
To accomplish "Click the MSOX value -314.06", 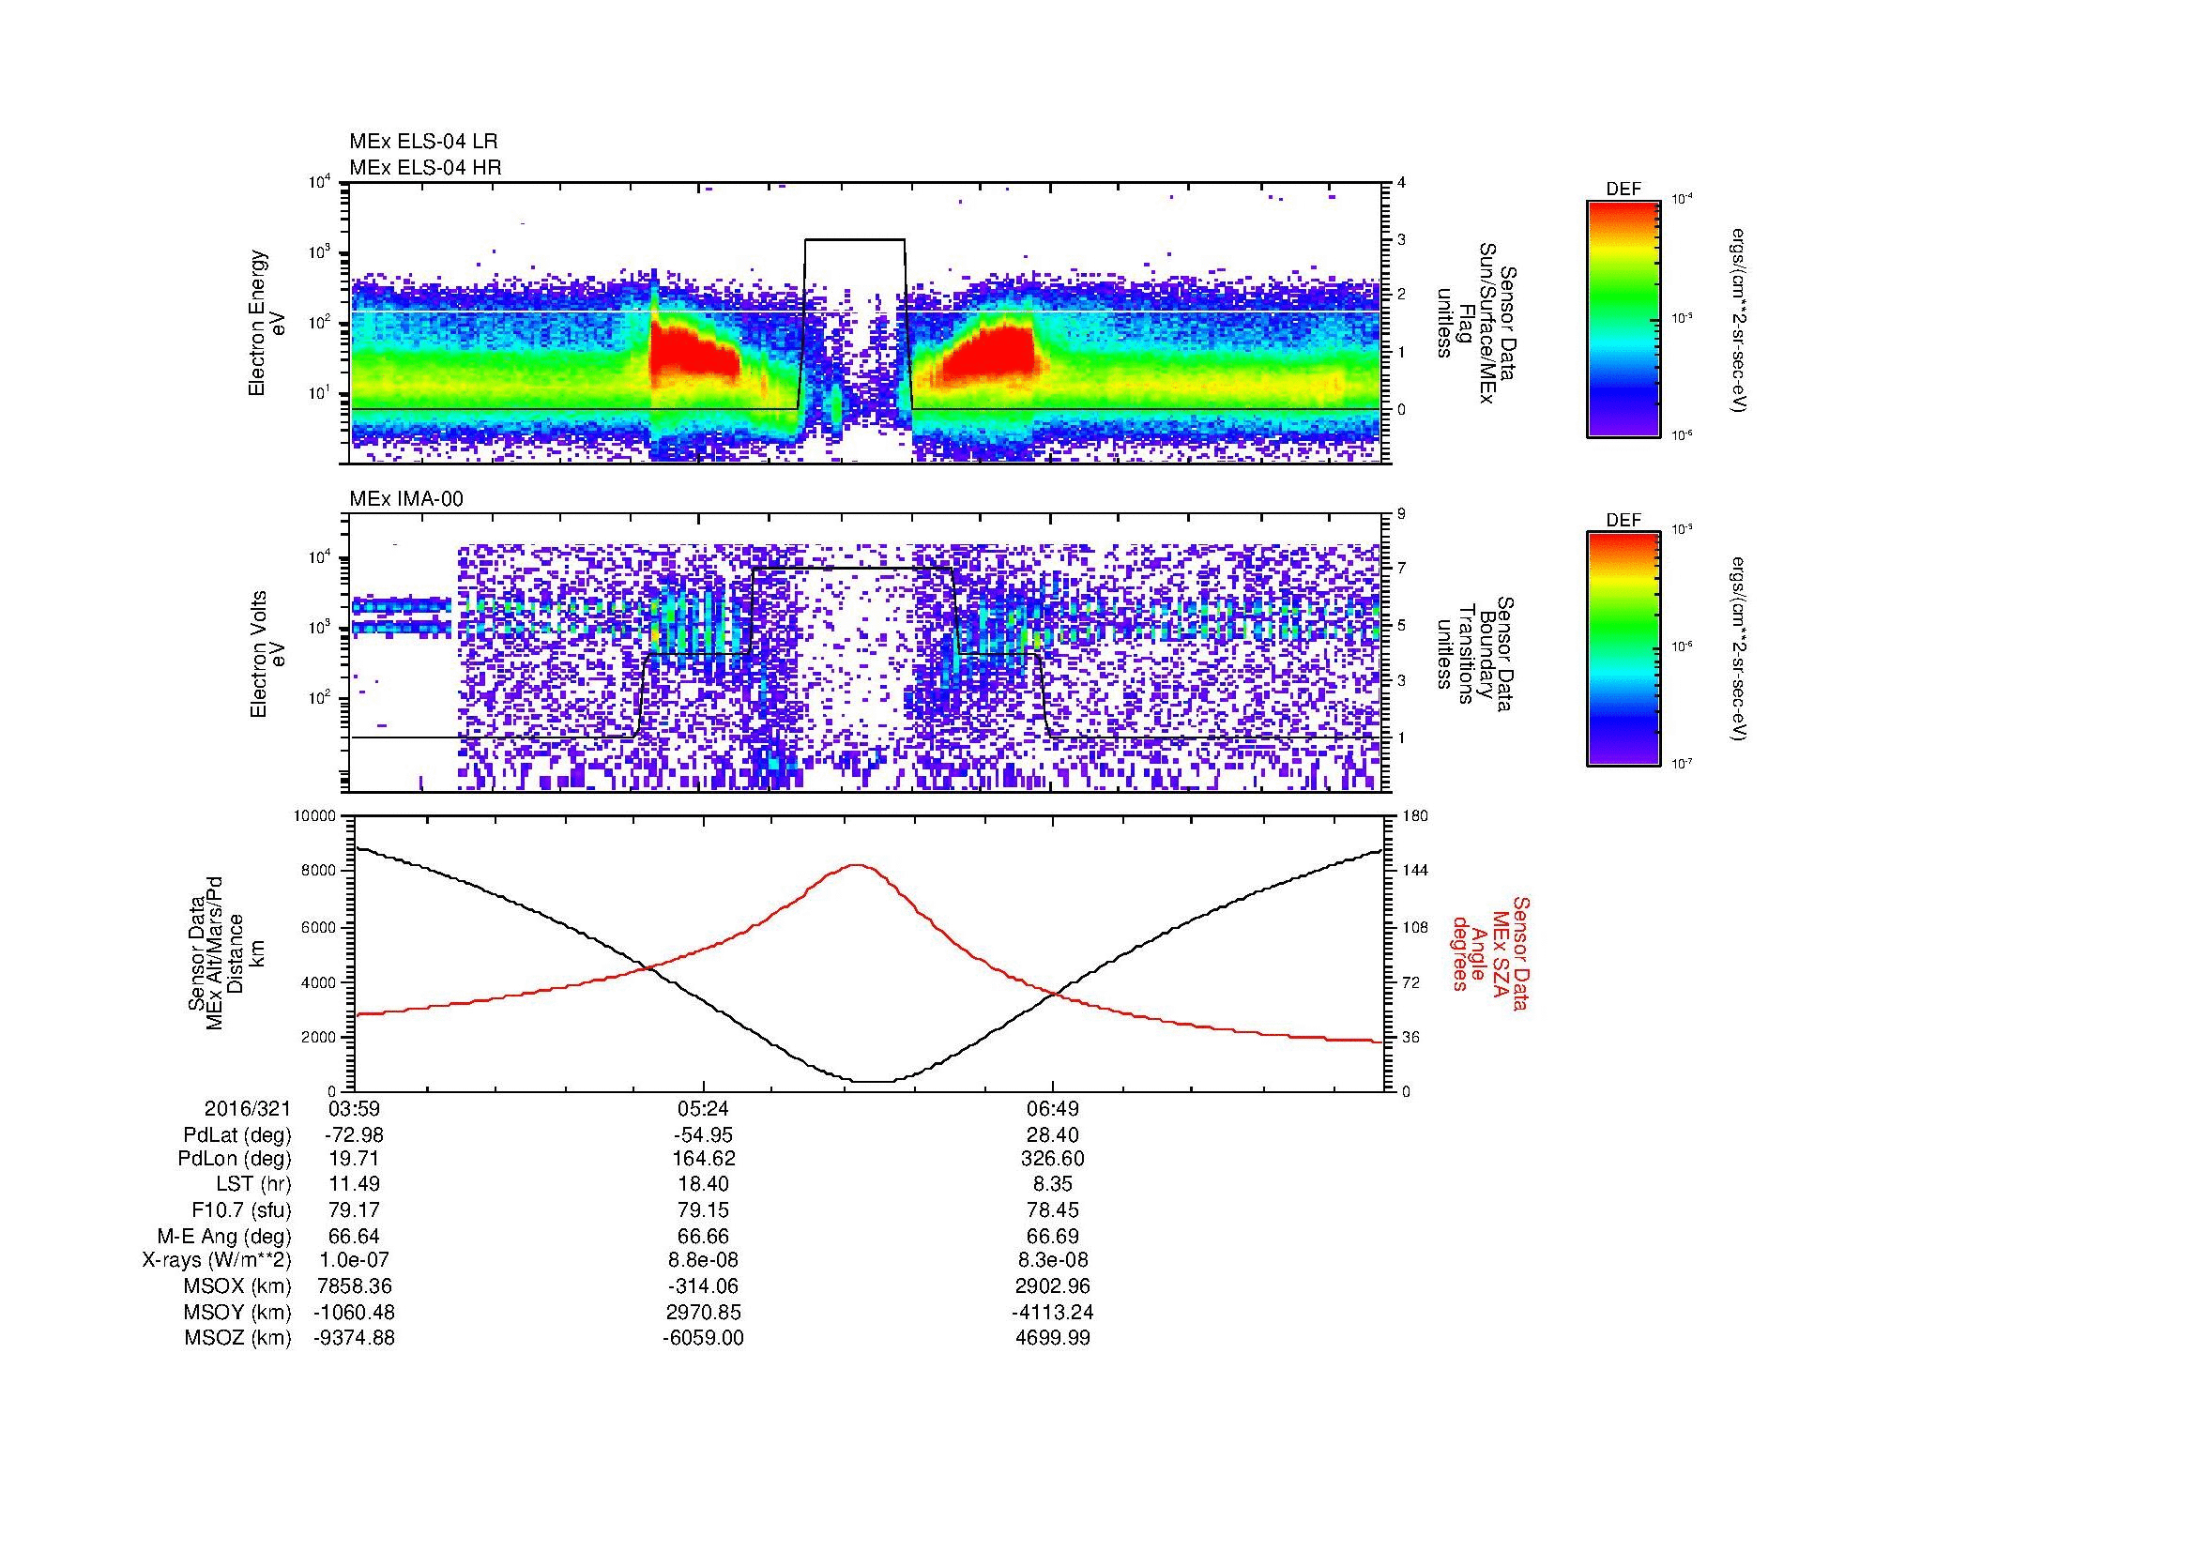I will pyautogui.click(x=703, y=1286).
